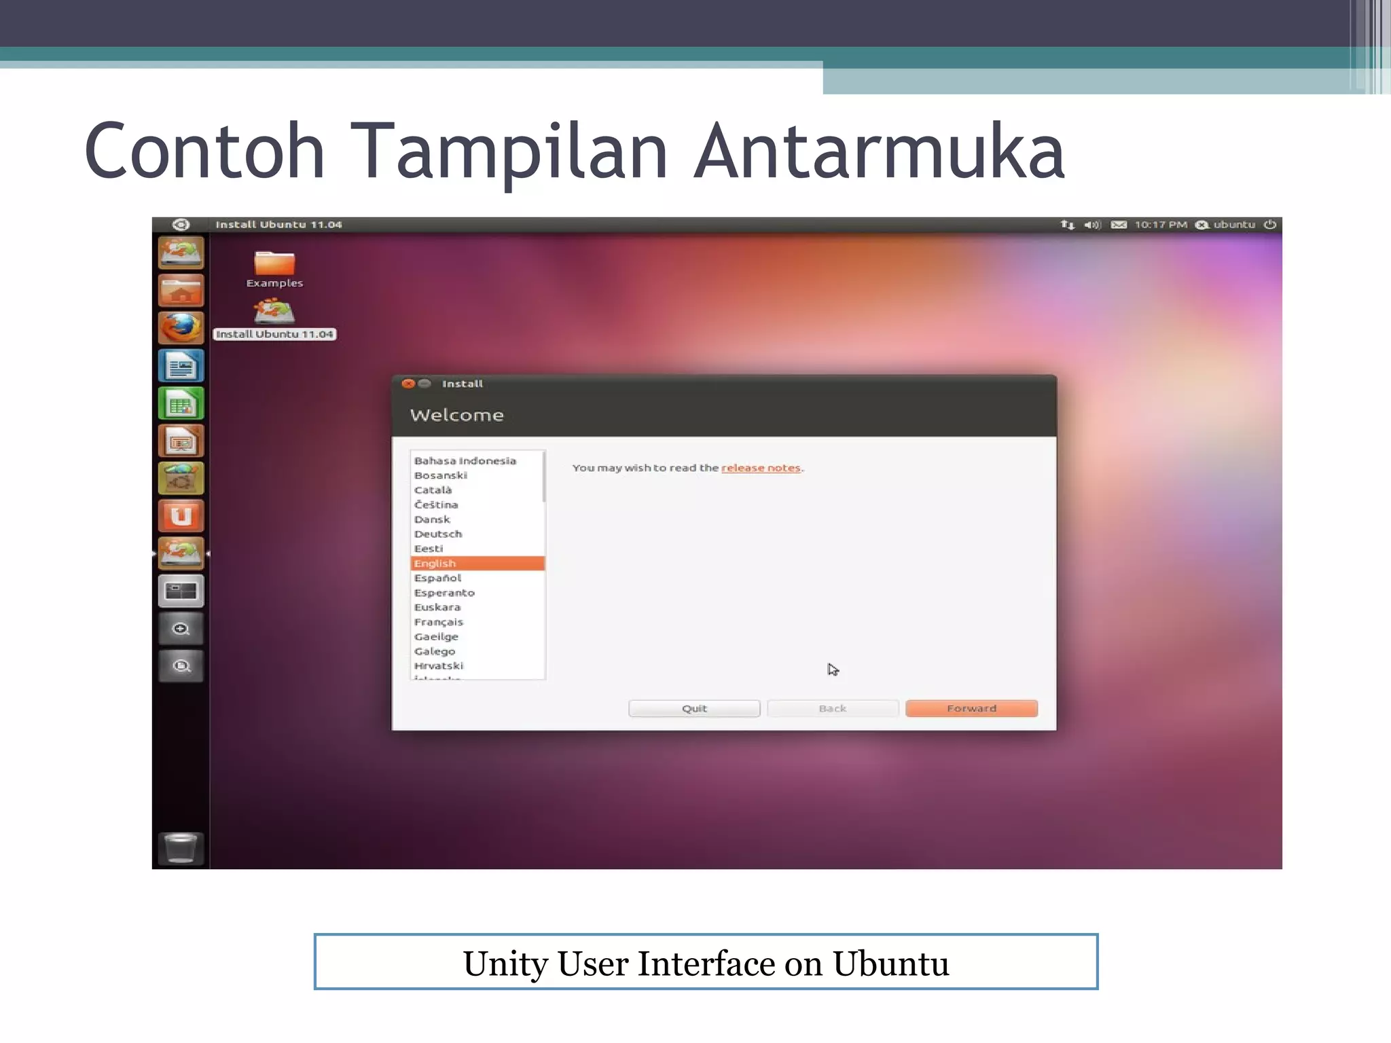Select Install Ubuntu 11.04 desktop shortcut
Screen dimensions: 1391x1043
(x=274, y=319)
